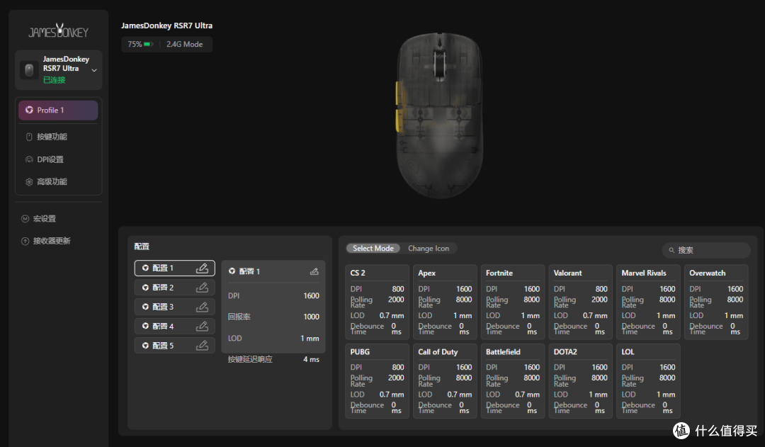Edit name of 配置 5

(202, 346)
